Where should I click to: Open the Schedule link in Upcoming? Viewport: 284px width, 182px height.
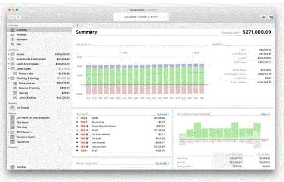coord(163,114)
